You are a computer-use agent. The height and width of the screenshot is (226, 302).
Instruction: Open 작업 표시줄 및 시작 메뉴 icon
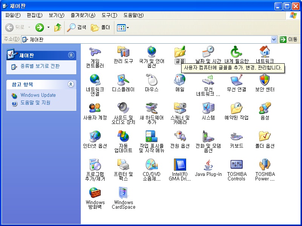tap(152, 136)
